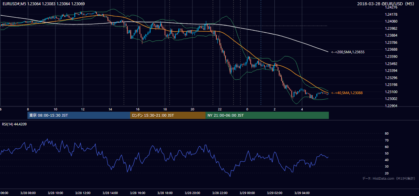Click price axis value 1.23100
This screenshot has width=419, height=196.
point(391,92)
